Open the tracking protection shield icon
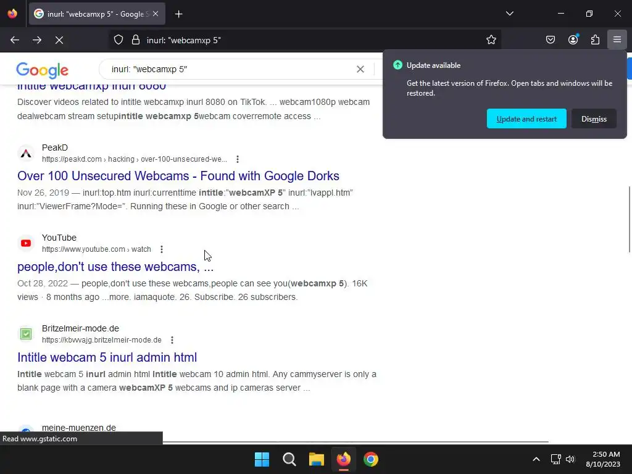 click(x=118, y=40)
